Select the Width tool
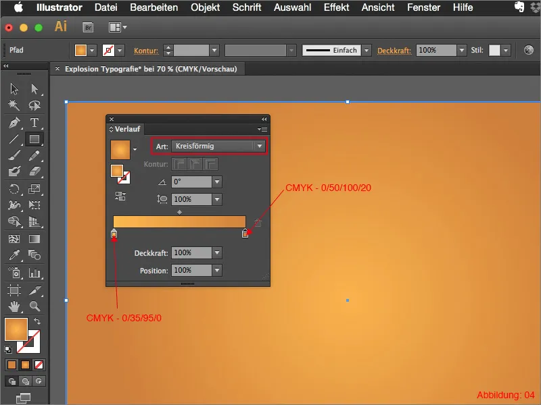541x405 pixels. point(14,205)
